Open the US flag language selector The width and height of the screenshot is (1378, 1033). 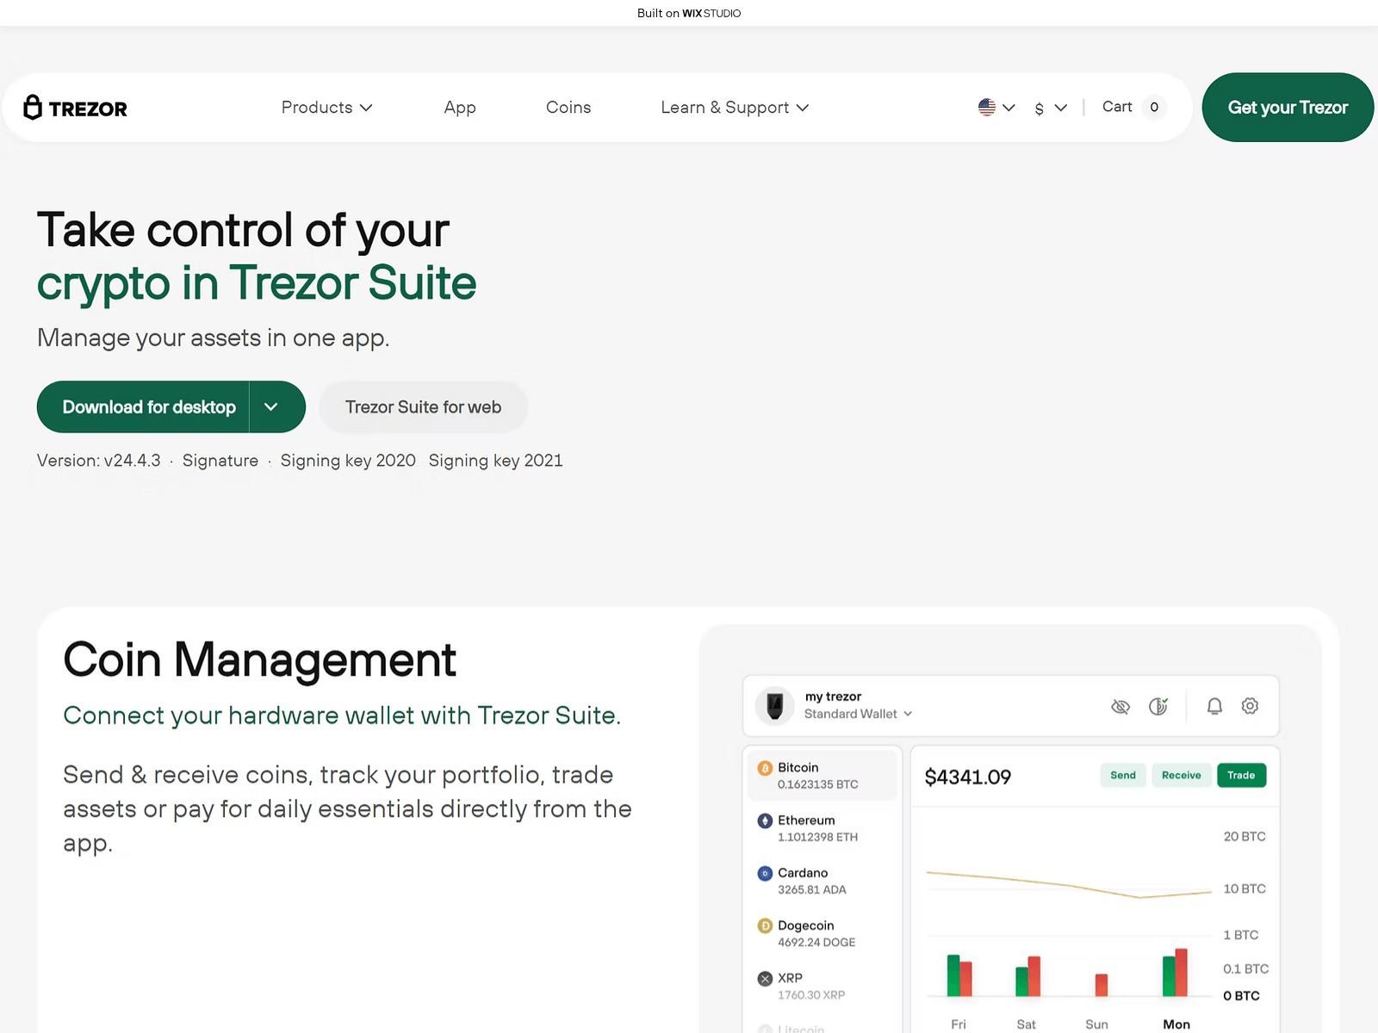(x=996, y=108)
